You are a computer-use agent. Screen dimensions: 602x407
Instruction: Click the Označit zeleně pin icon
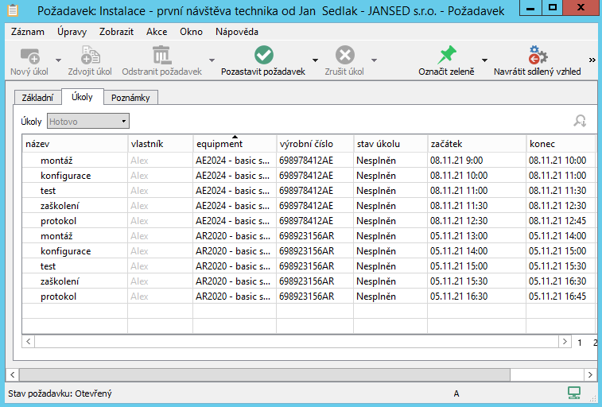point(446,56)
